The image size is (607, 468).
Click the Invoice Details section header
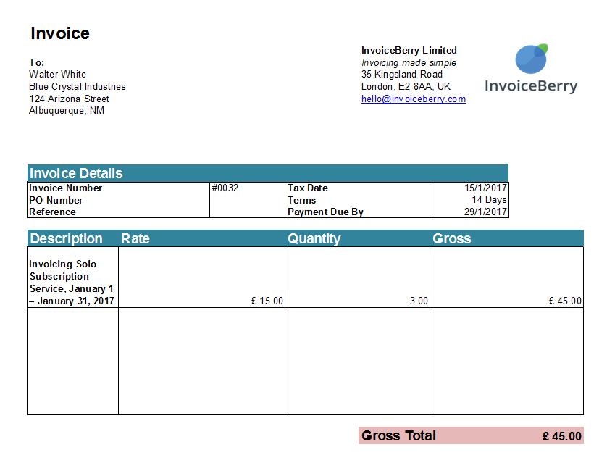click(76, 173)
